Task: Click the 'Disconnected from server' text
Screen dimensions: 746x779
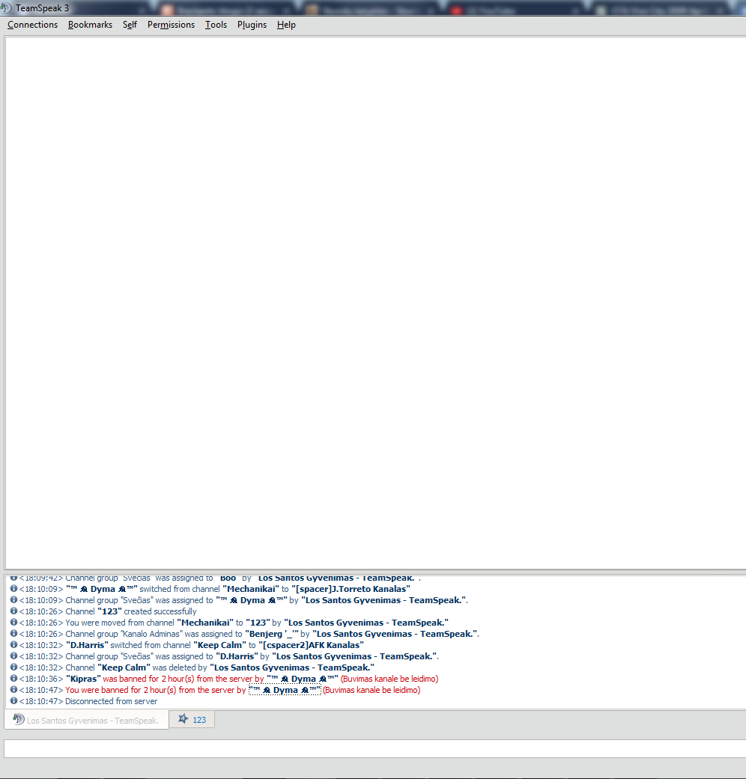Action: 112,701
